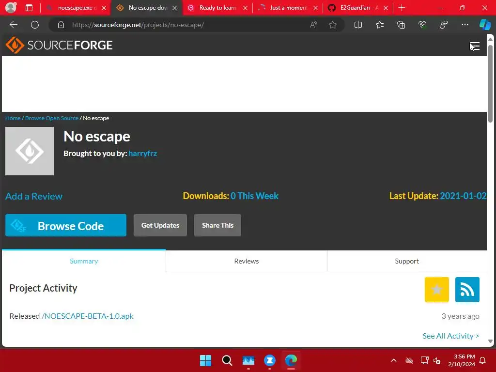Go back with the browser back arrow
Screen dimensions: 496x372
pyautogui.click(x=14, y=25)
